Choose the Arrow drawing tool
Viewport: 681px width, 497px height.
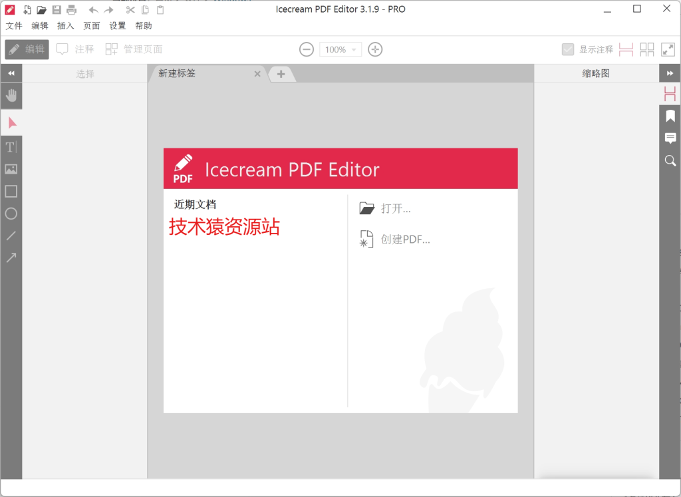[x=11, y=257]
